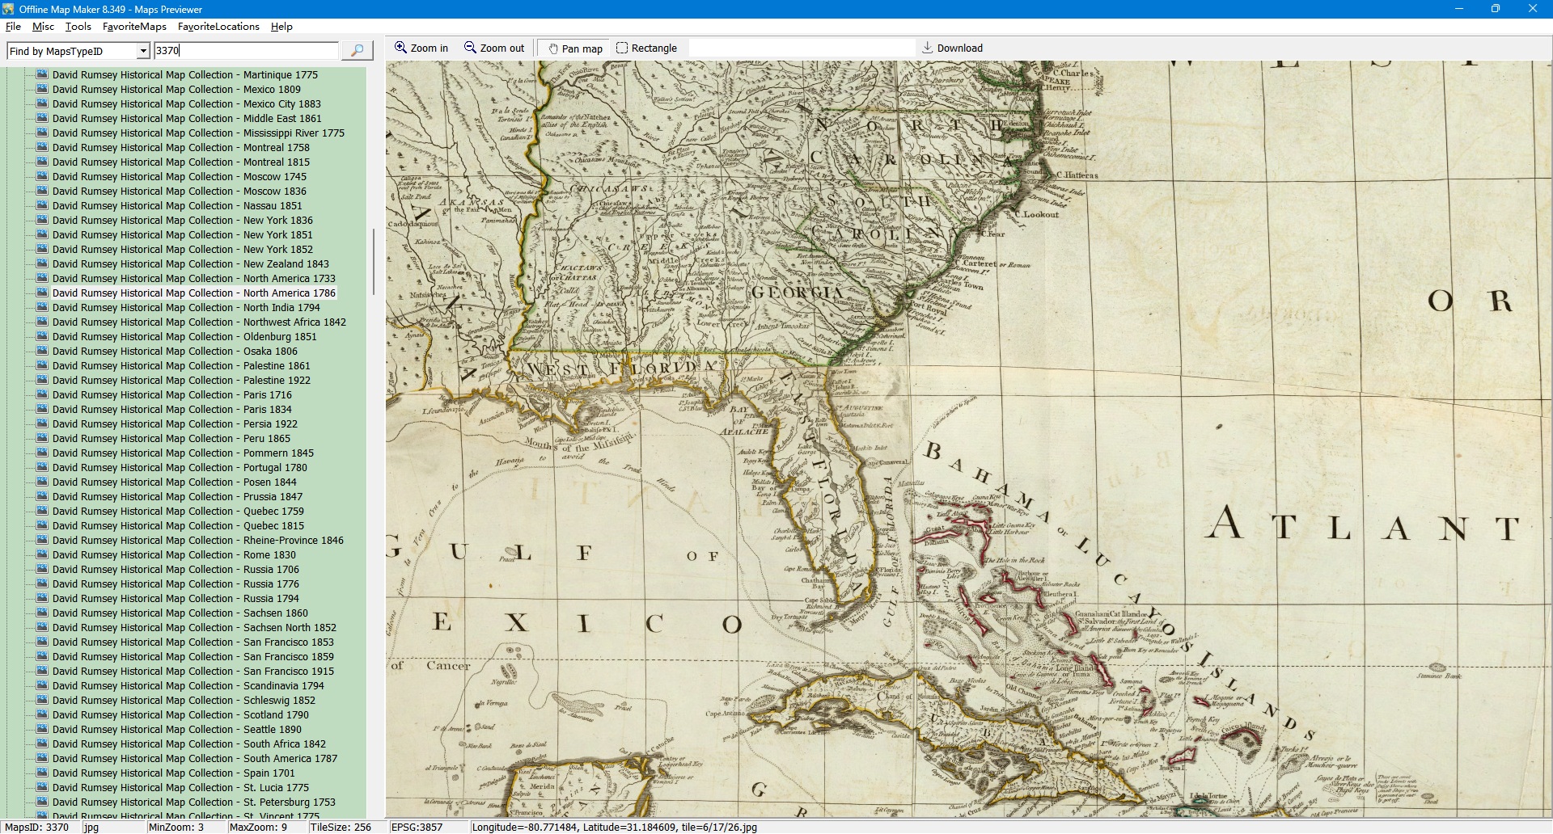Image resolution: width=1553 pixels, height=834 pixels.
Task: Click the map list vertical scrollbar thumb
Action: pyautogui.click(x=373, y=262)
